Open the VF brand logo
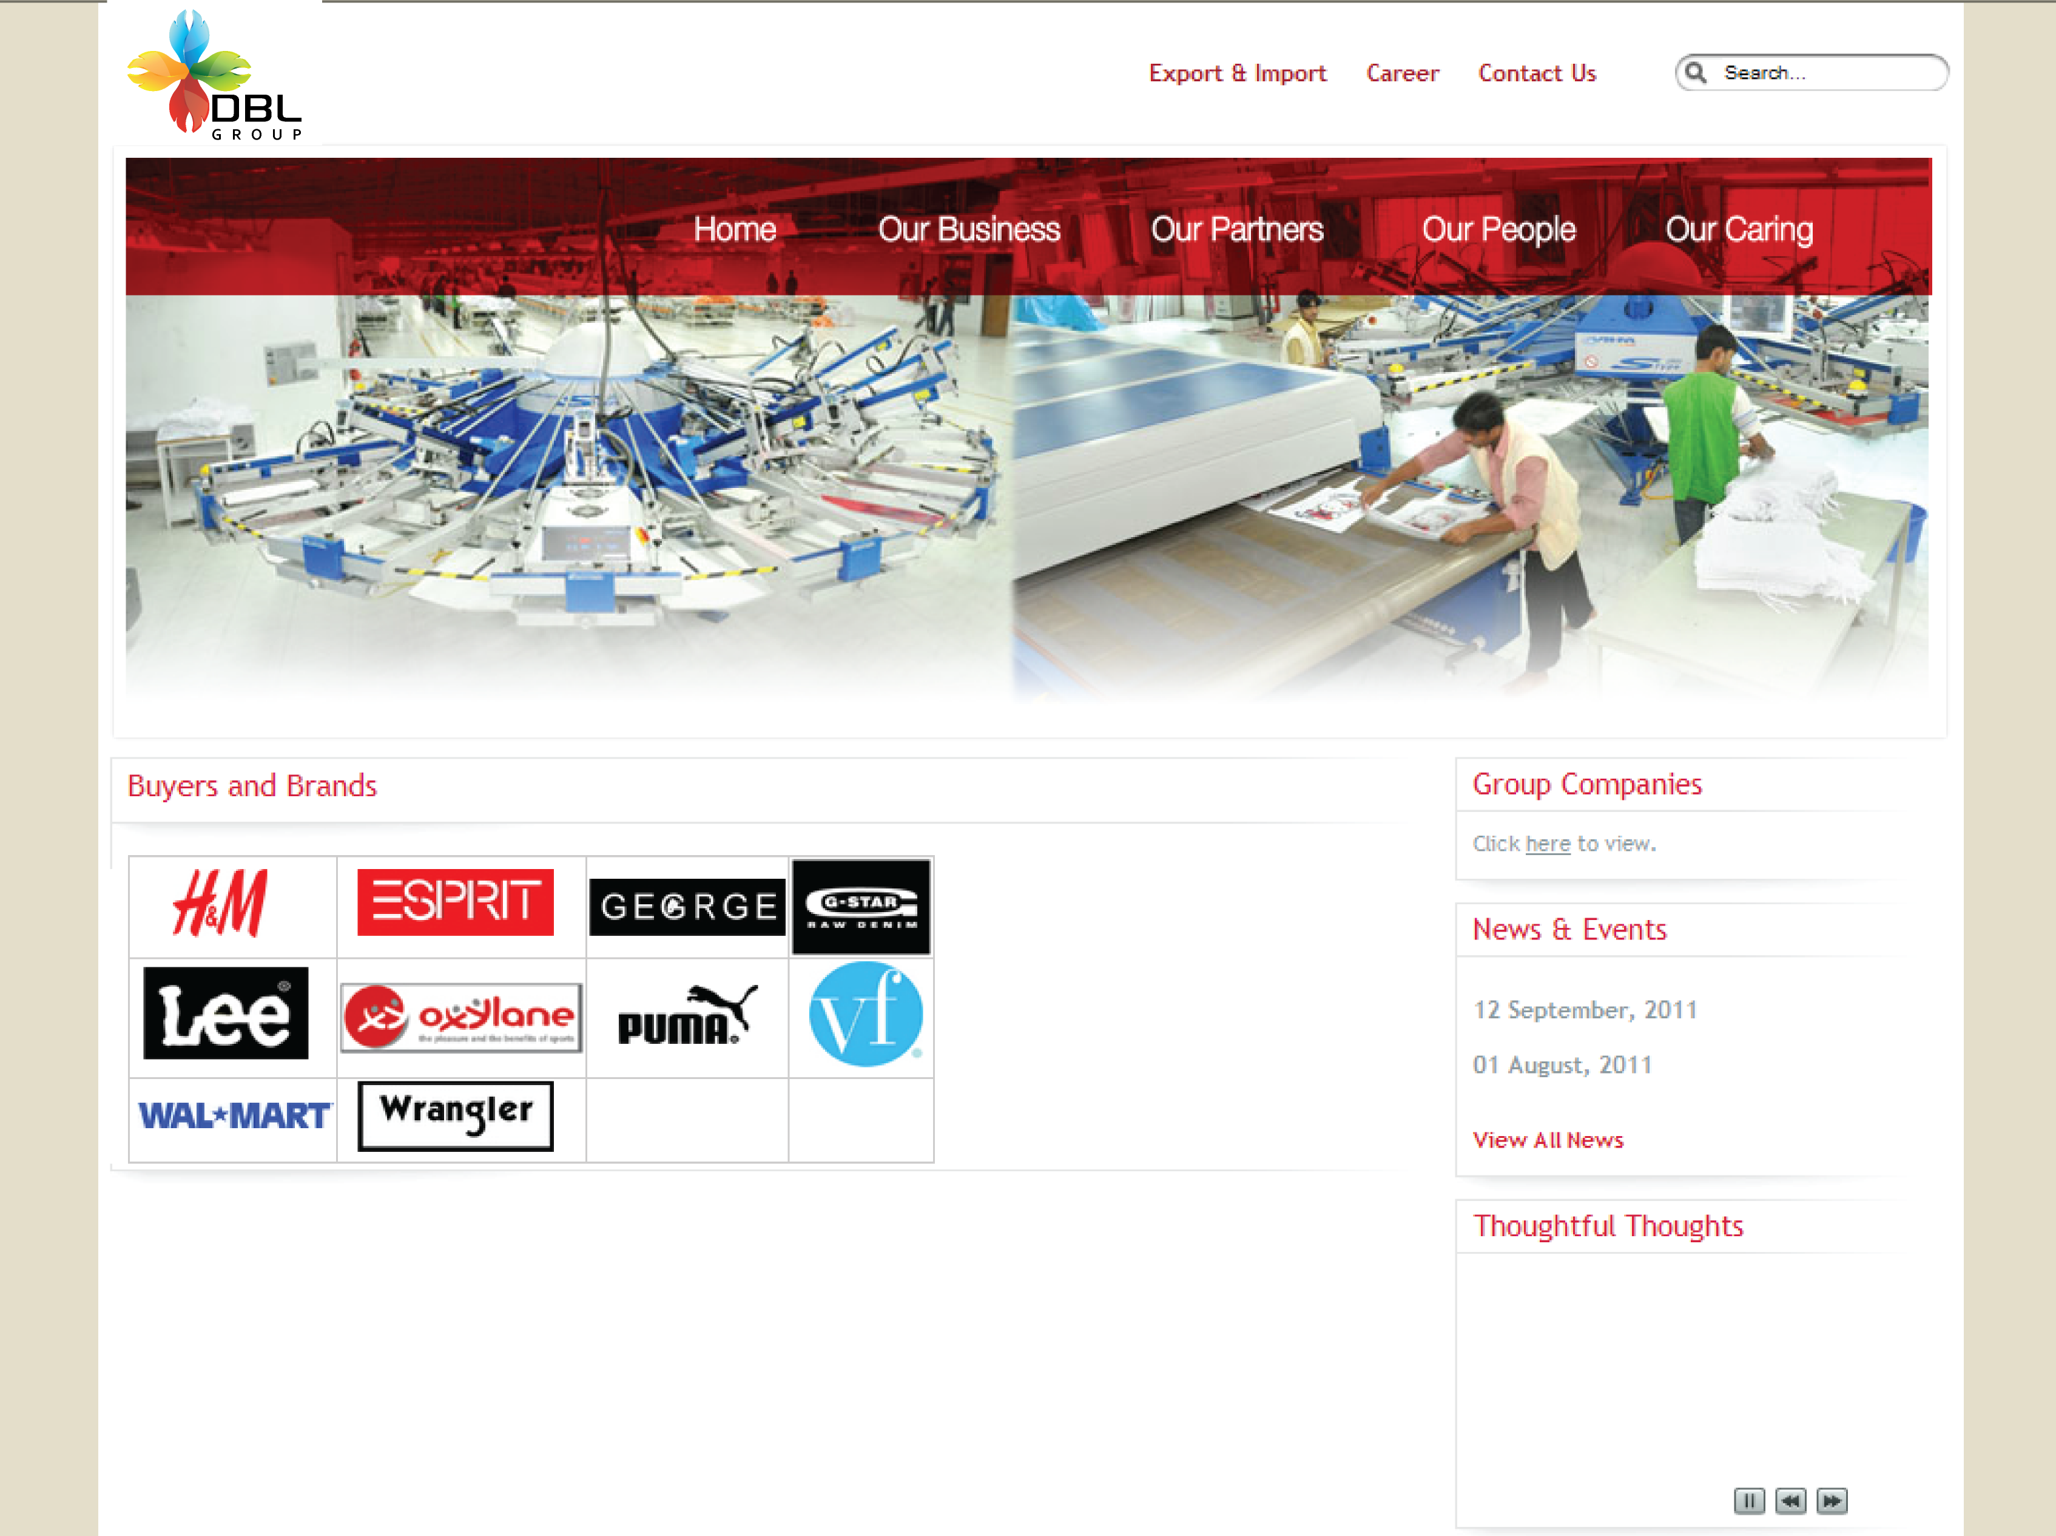Image resolution: width=2056 pixels, height=1536 pixels. [x=865, y=1015]
